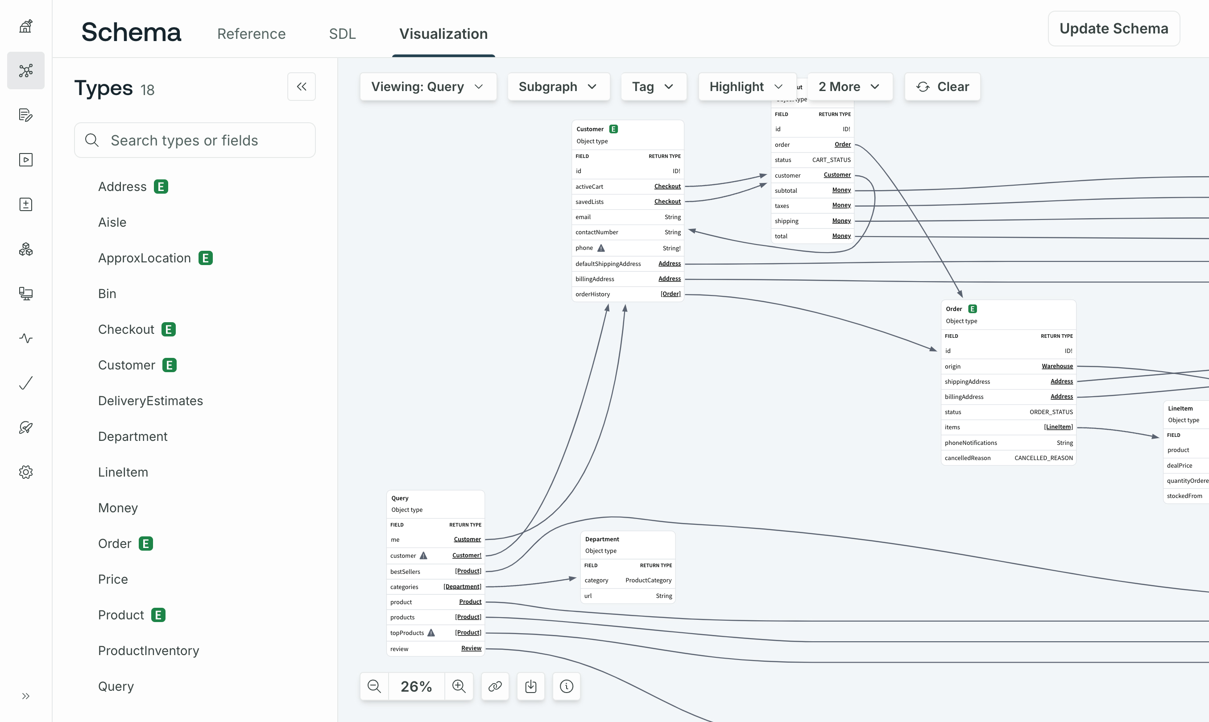Click warning icon beside topProducts field
This screenshot has height=722, width=1209.
(x=431, y=633)
